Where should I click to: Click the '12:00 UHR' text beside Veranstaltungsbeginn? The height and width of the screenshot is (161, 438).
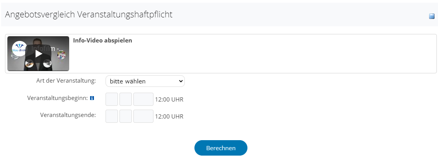point(169,100)
